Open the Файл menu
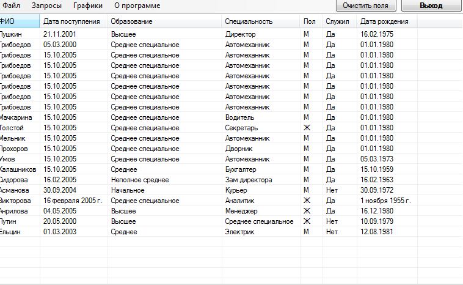 pyautogui.click(x=11, y=6)
